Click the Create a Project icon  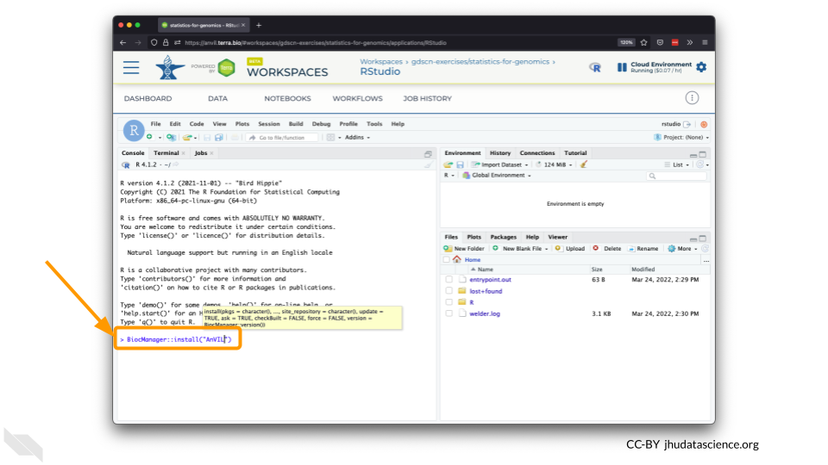pos(171,138)
